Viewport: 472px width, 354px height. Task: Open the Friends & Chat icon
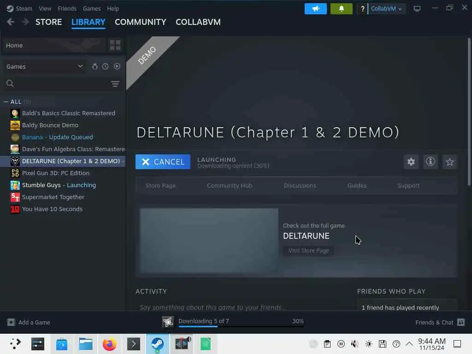(x=461, y=322)
